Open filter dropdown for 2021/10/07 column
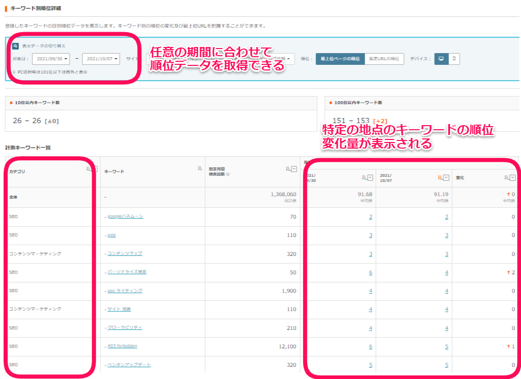The width and height of the screenshot is (521, 379). click(446, 177)
